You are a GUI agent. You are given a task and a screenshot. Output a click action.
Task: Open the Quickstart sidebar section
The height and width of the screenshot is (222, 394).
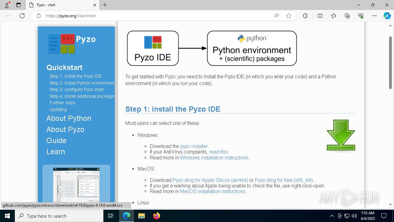tap(64, 68)
